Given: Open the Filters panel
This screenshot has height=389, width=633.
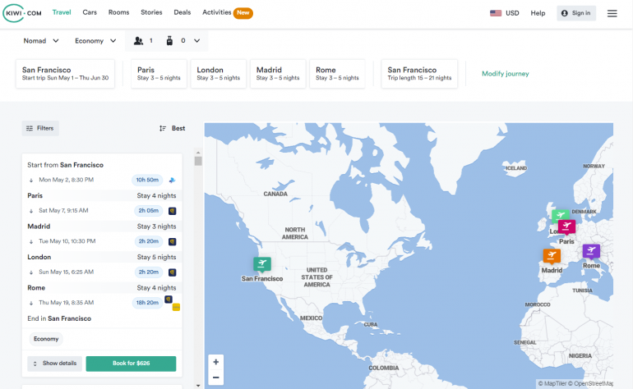Looking at the screenshot, I should coord(40,128).
